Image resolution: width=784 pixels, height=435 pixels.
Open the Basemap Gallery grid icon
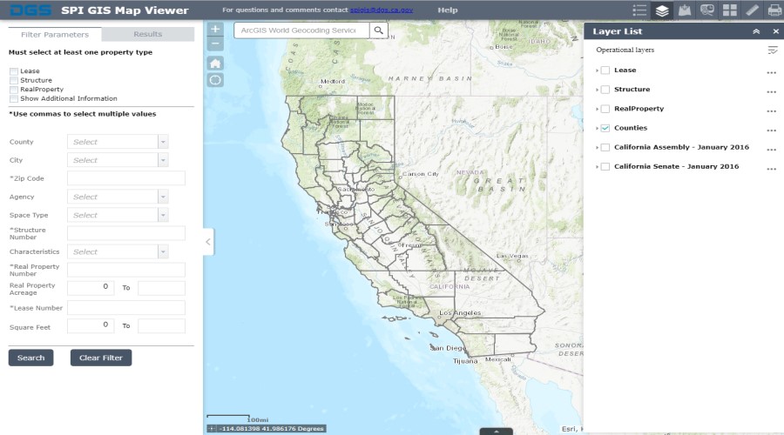[729, 10]
